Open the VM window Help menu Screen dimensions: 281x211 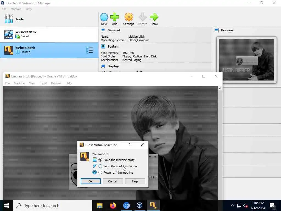[68, 83]
